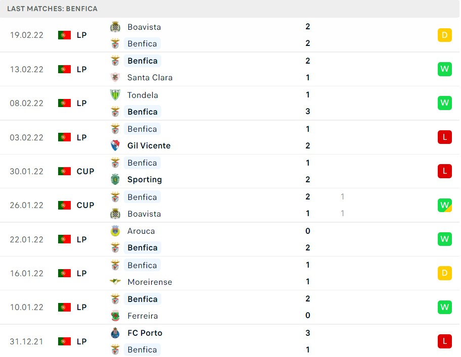Open the Moreirense team name link

[150, 282]
